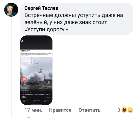137x118 pixels.
Task: Open the Сергей Теслев name link
Action: pos(41,8)
